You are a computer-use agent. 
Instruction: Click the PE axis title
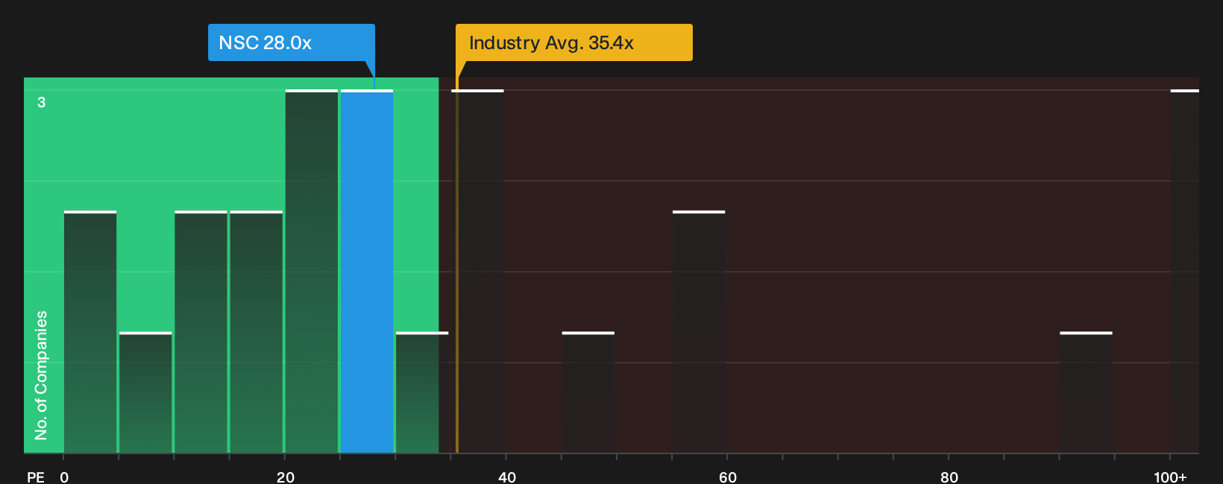[x=36, y=477]
